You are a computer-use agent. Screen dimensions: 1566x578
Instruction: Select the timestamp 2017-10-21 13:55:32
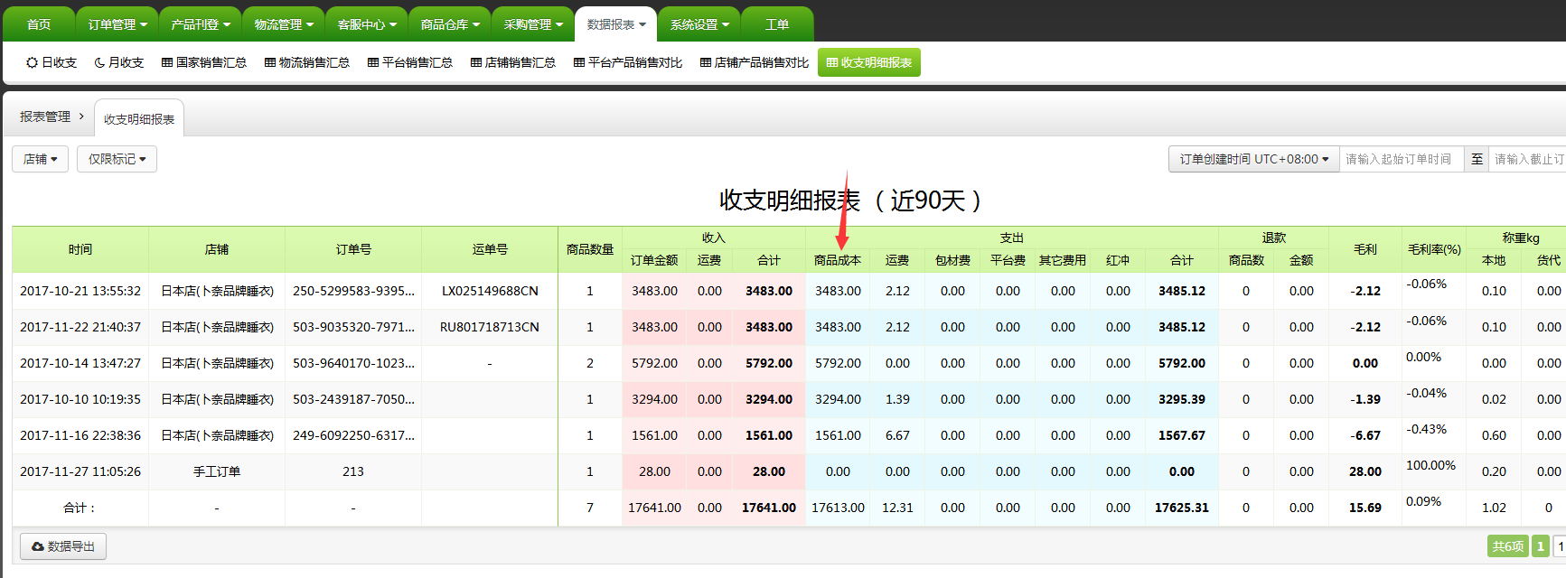pos(80,291)
